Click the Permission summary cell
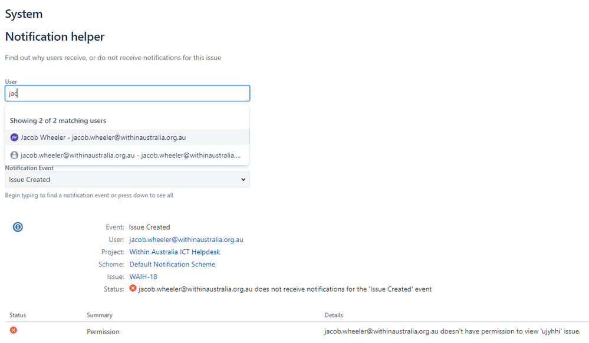The image size is (589, 343). pyautogui.click(x=103, y=332)
